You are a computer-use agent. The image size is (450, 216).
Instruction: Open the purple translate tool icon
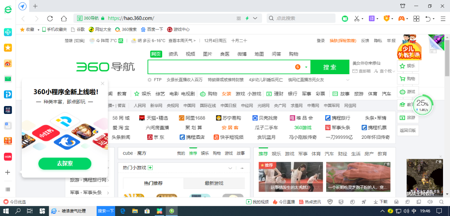pyautogui.click(x=372, y=19)
